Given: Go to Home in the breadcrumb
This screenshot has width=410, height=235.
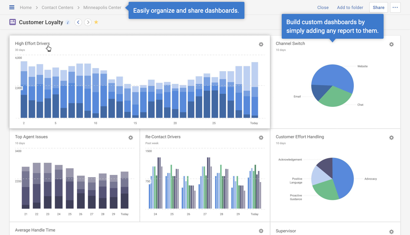Looking at the screenshot, I should 25,7.
